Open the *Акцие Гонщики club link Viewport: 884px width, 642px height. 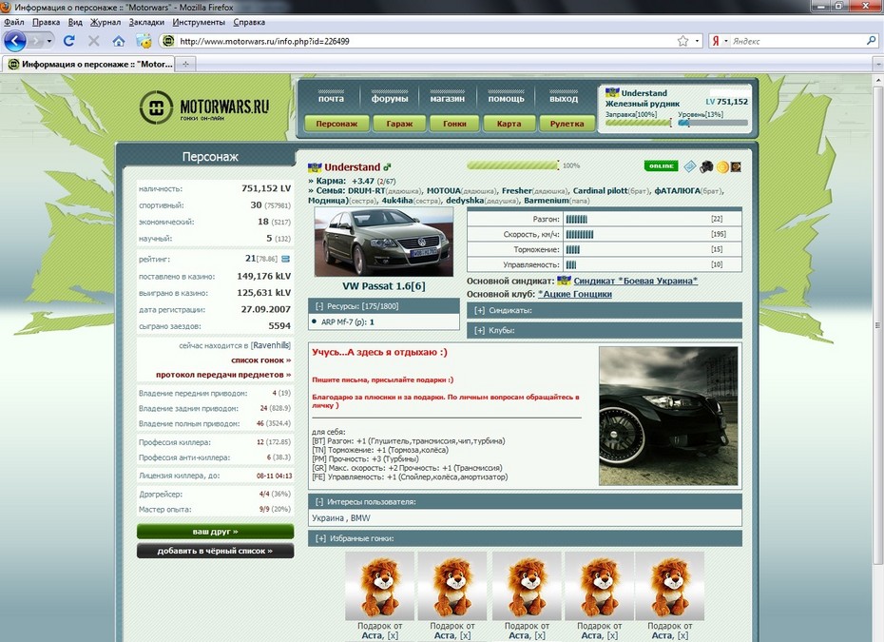[575, 294]
